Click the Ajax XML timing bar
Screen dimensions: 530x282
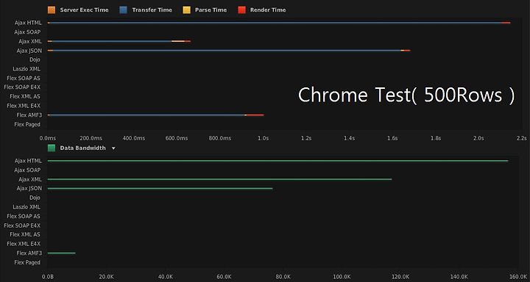pos(119,41)
